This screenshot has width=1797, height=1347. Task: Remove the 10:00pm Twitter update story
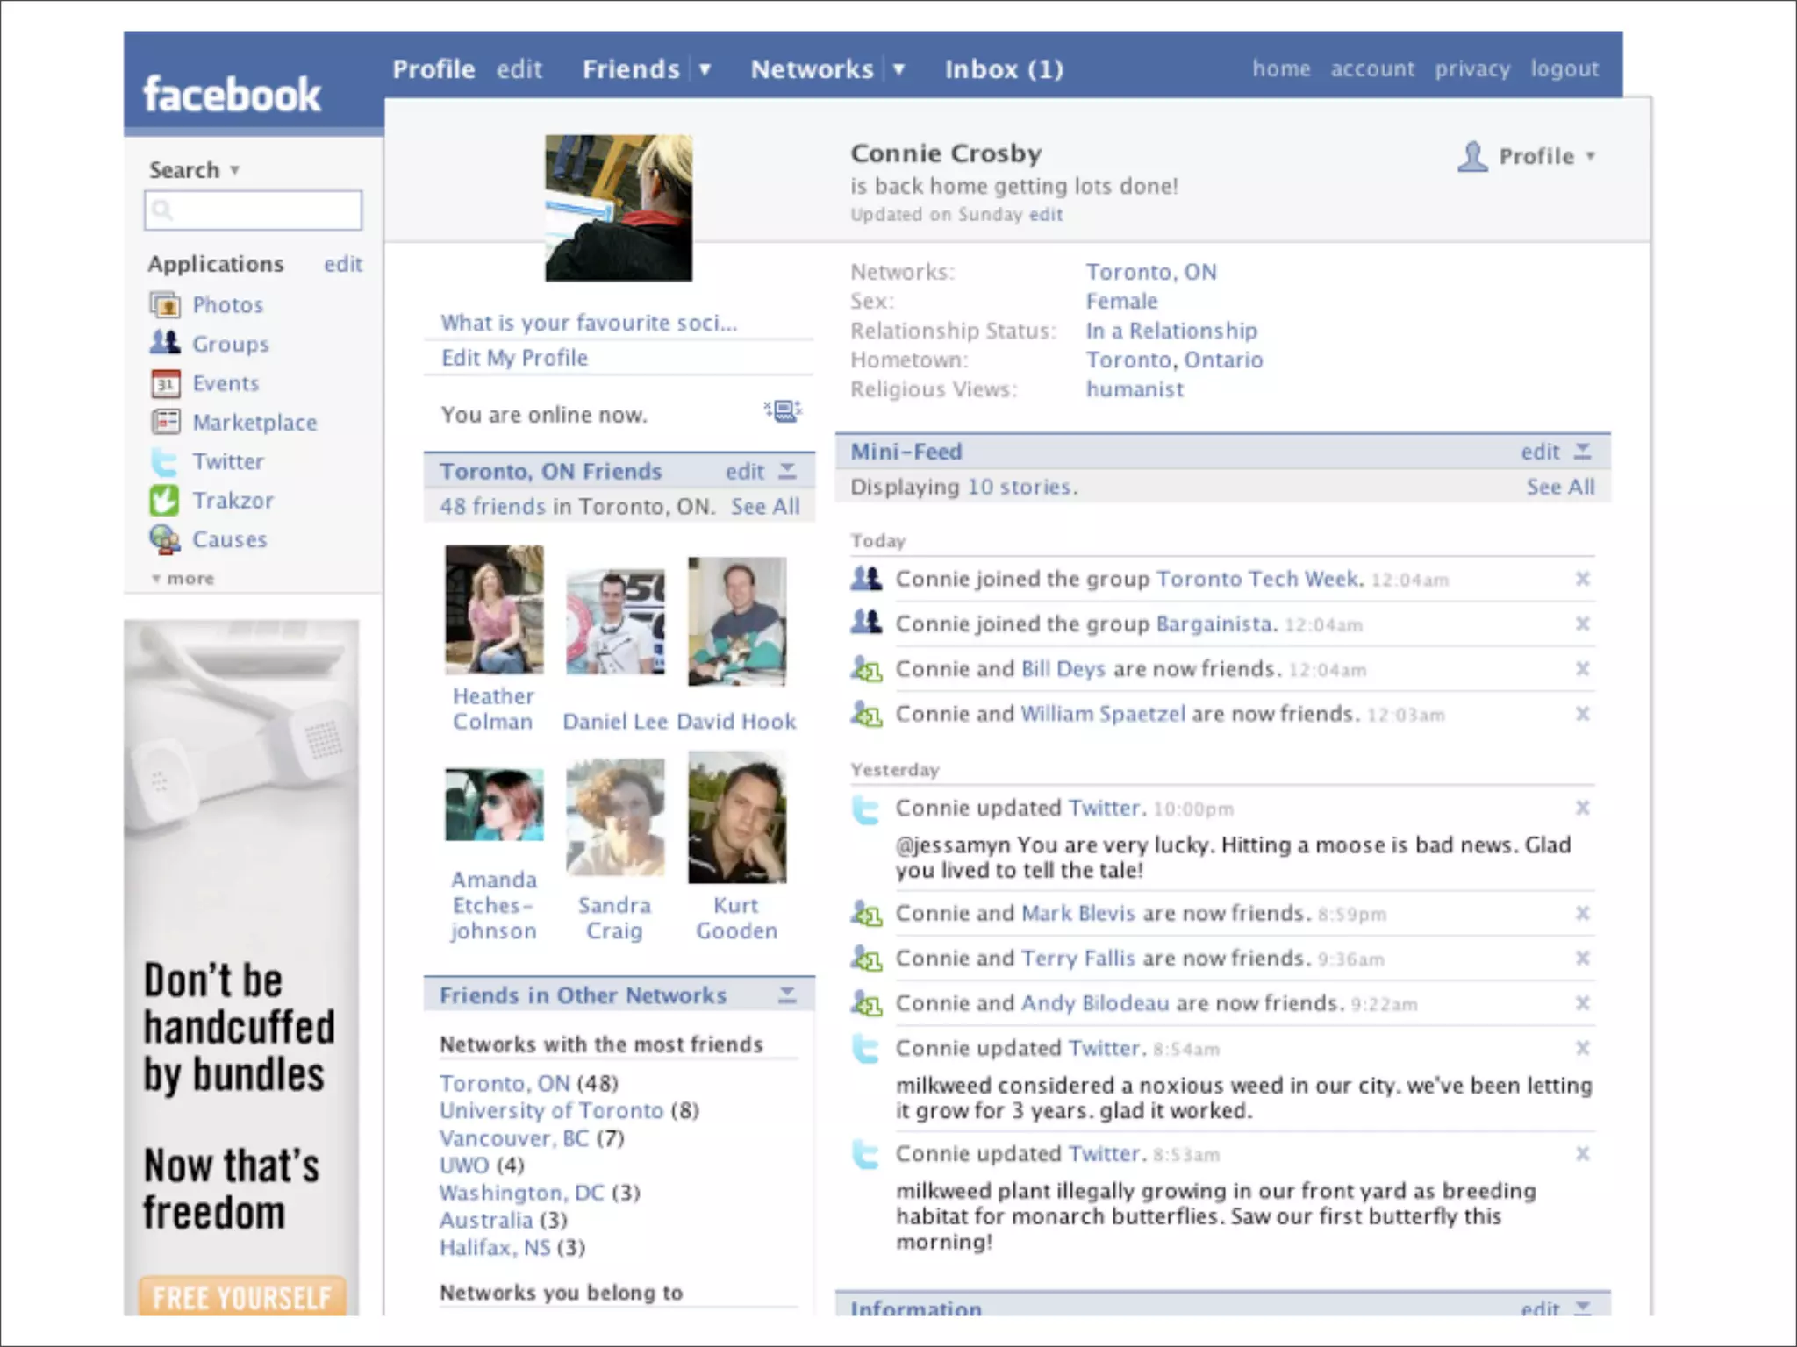click(x=1582, y=808)
